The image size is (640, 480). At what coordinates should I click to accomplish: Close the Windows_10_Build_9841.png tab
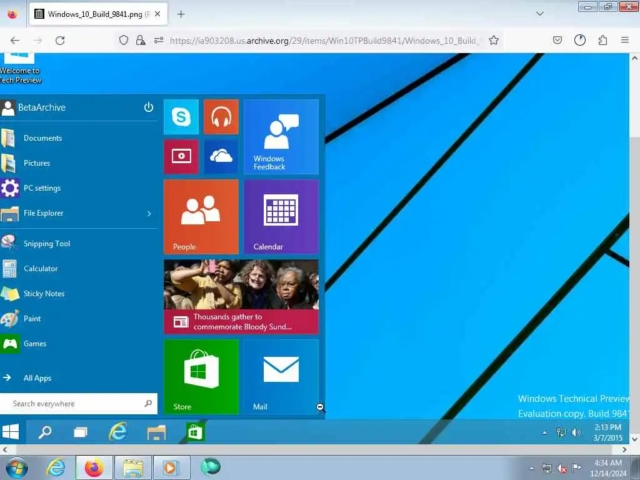pyautogui.click(x=158, y=14)
